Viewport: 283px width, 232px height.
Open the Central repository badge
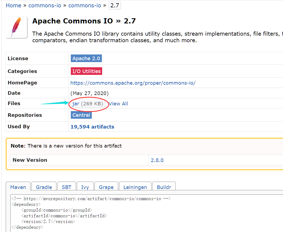pyautogui.click(x=81, y=115)
